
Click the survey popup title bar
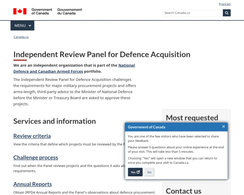click(171, 127)
